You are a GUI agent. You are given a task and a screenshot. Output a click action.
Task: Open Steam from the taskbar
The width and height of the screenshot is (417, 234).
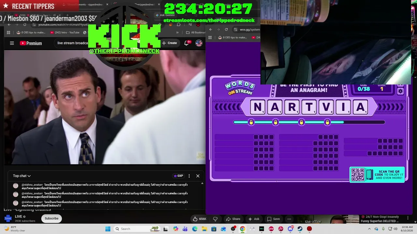tap(300, 229)
